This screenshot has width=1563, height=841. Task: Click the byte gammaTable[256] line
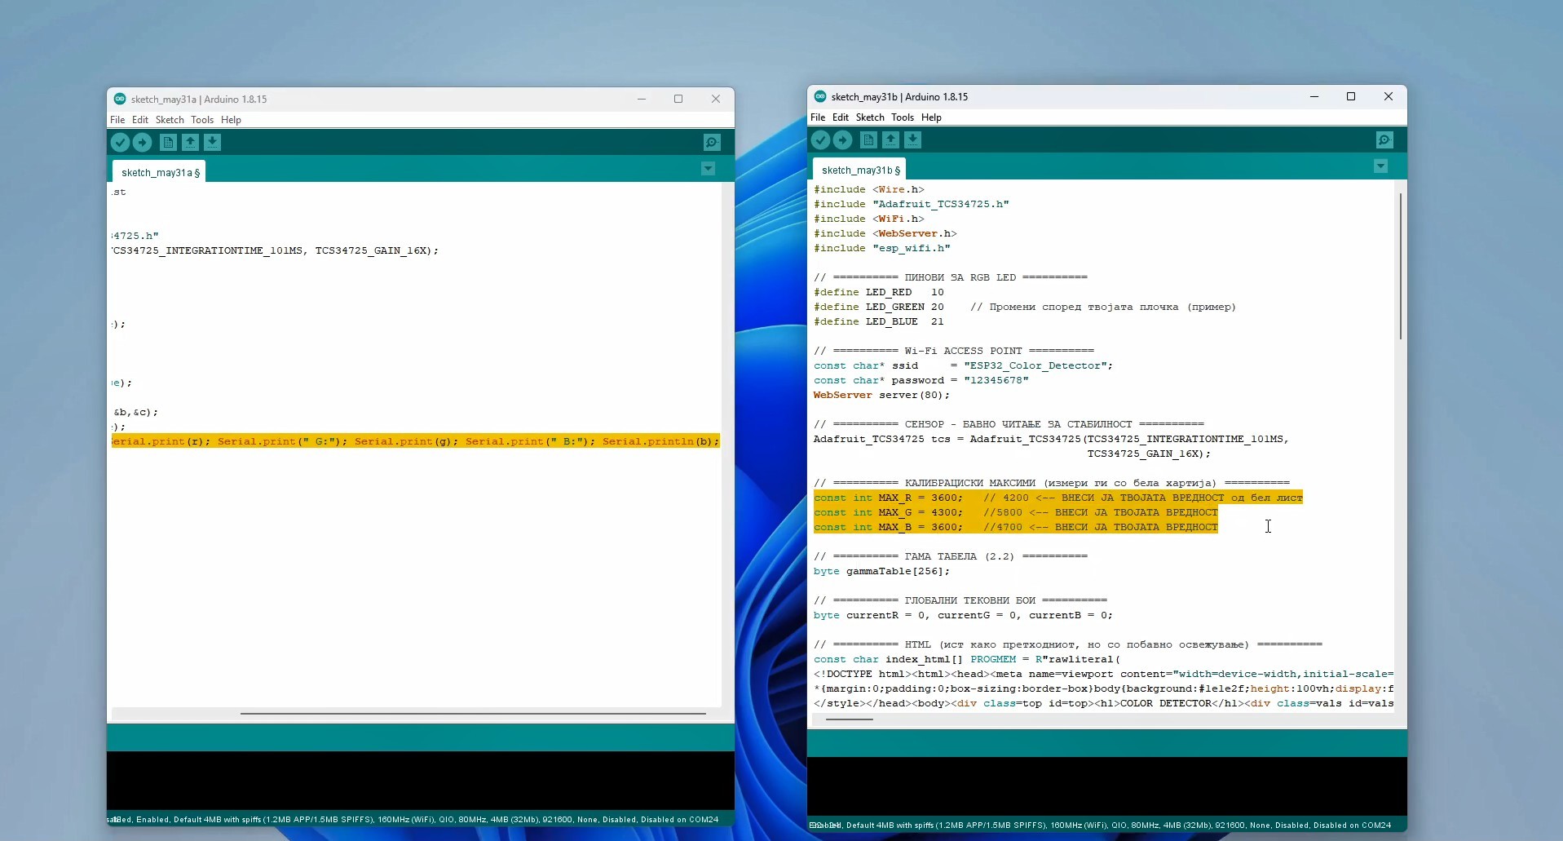tap(881, 571)
